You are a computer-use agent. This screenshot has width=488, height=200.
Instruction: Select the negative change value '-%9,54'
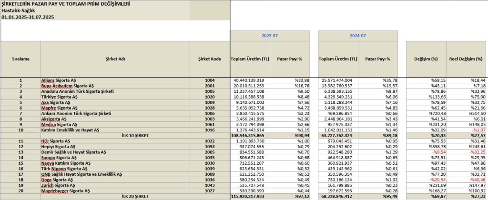(426, 152)
